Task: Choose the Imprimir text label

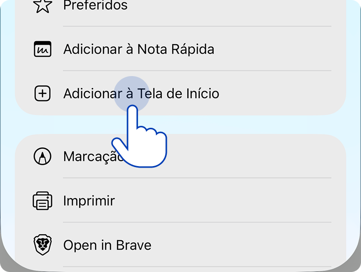Action: point(89,201)
